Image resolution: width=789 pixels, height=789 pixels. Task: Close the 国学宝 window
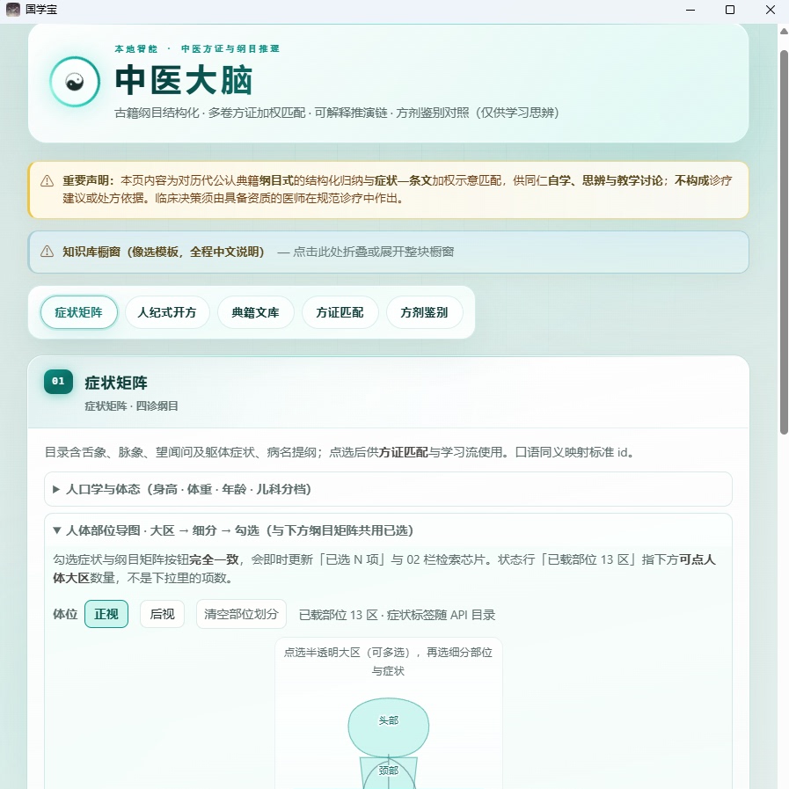(x=771, y=10)
